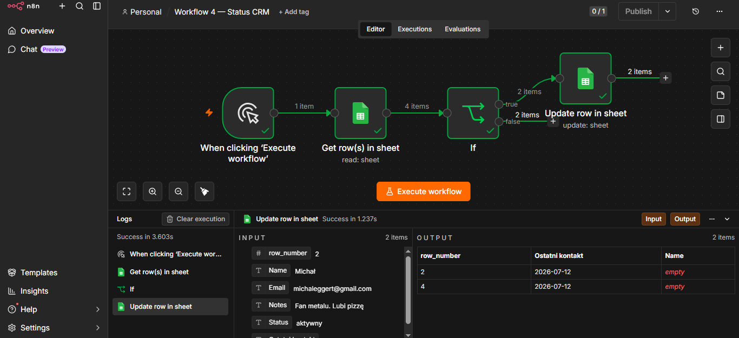Select log entry Update row in sheet
Screen dimensions: 739x338
coord(170,307)
